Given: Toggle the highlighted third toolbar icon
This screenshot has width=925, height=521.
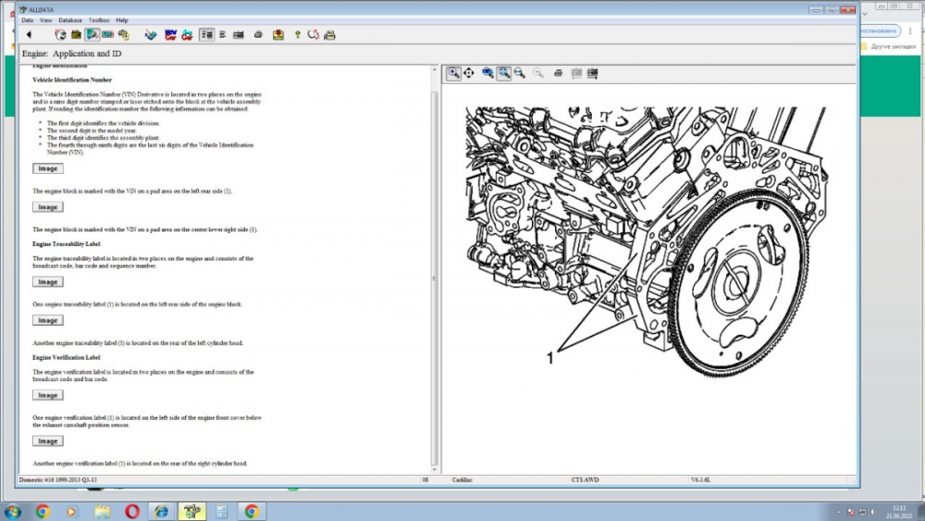Looking at the screenshot, I should pyautogui.click(x=92, y=35).
